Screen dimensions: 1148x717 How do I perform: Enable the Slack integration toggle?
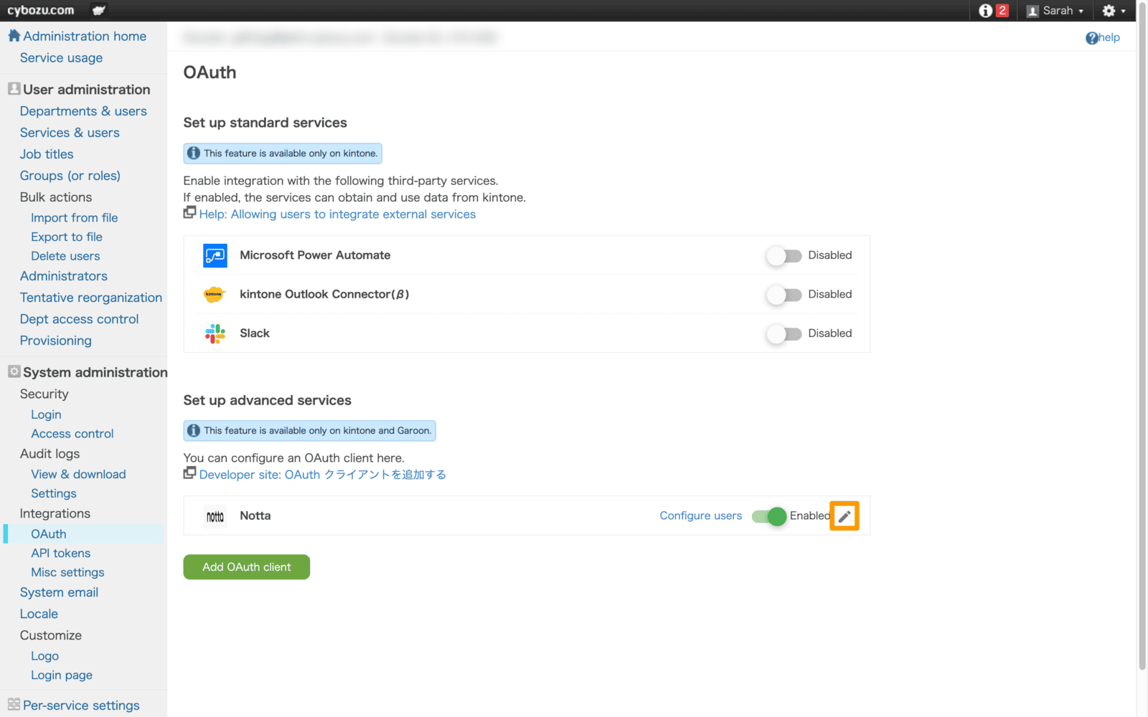[x=784, y=333]
